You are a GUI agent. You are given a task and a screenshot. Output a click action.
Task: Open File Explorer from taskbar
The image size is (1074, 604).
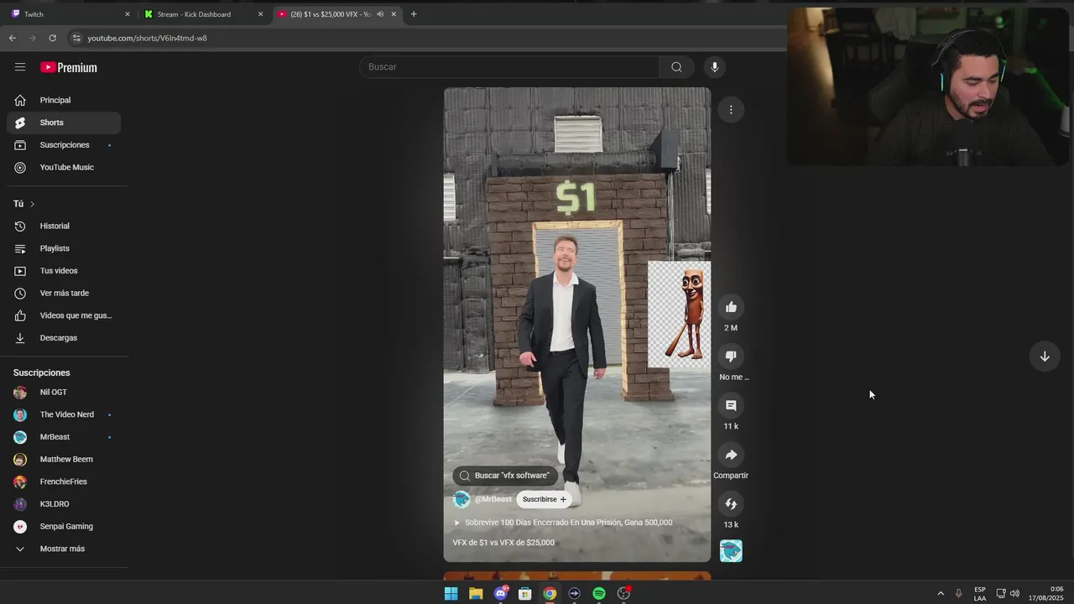pos(476,593)
